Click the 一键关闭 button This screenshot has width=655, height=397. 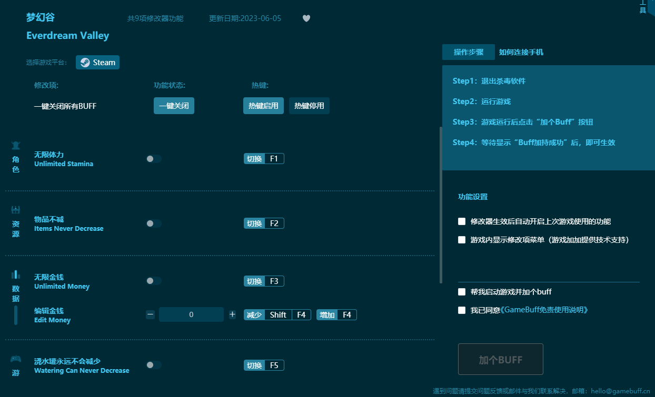click(x=174, y=106)
